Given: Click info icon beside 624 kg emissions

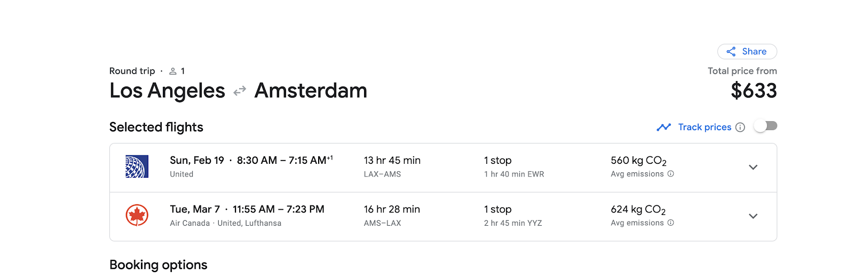Looking at the screenshot, I should [671, 223].
